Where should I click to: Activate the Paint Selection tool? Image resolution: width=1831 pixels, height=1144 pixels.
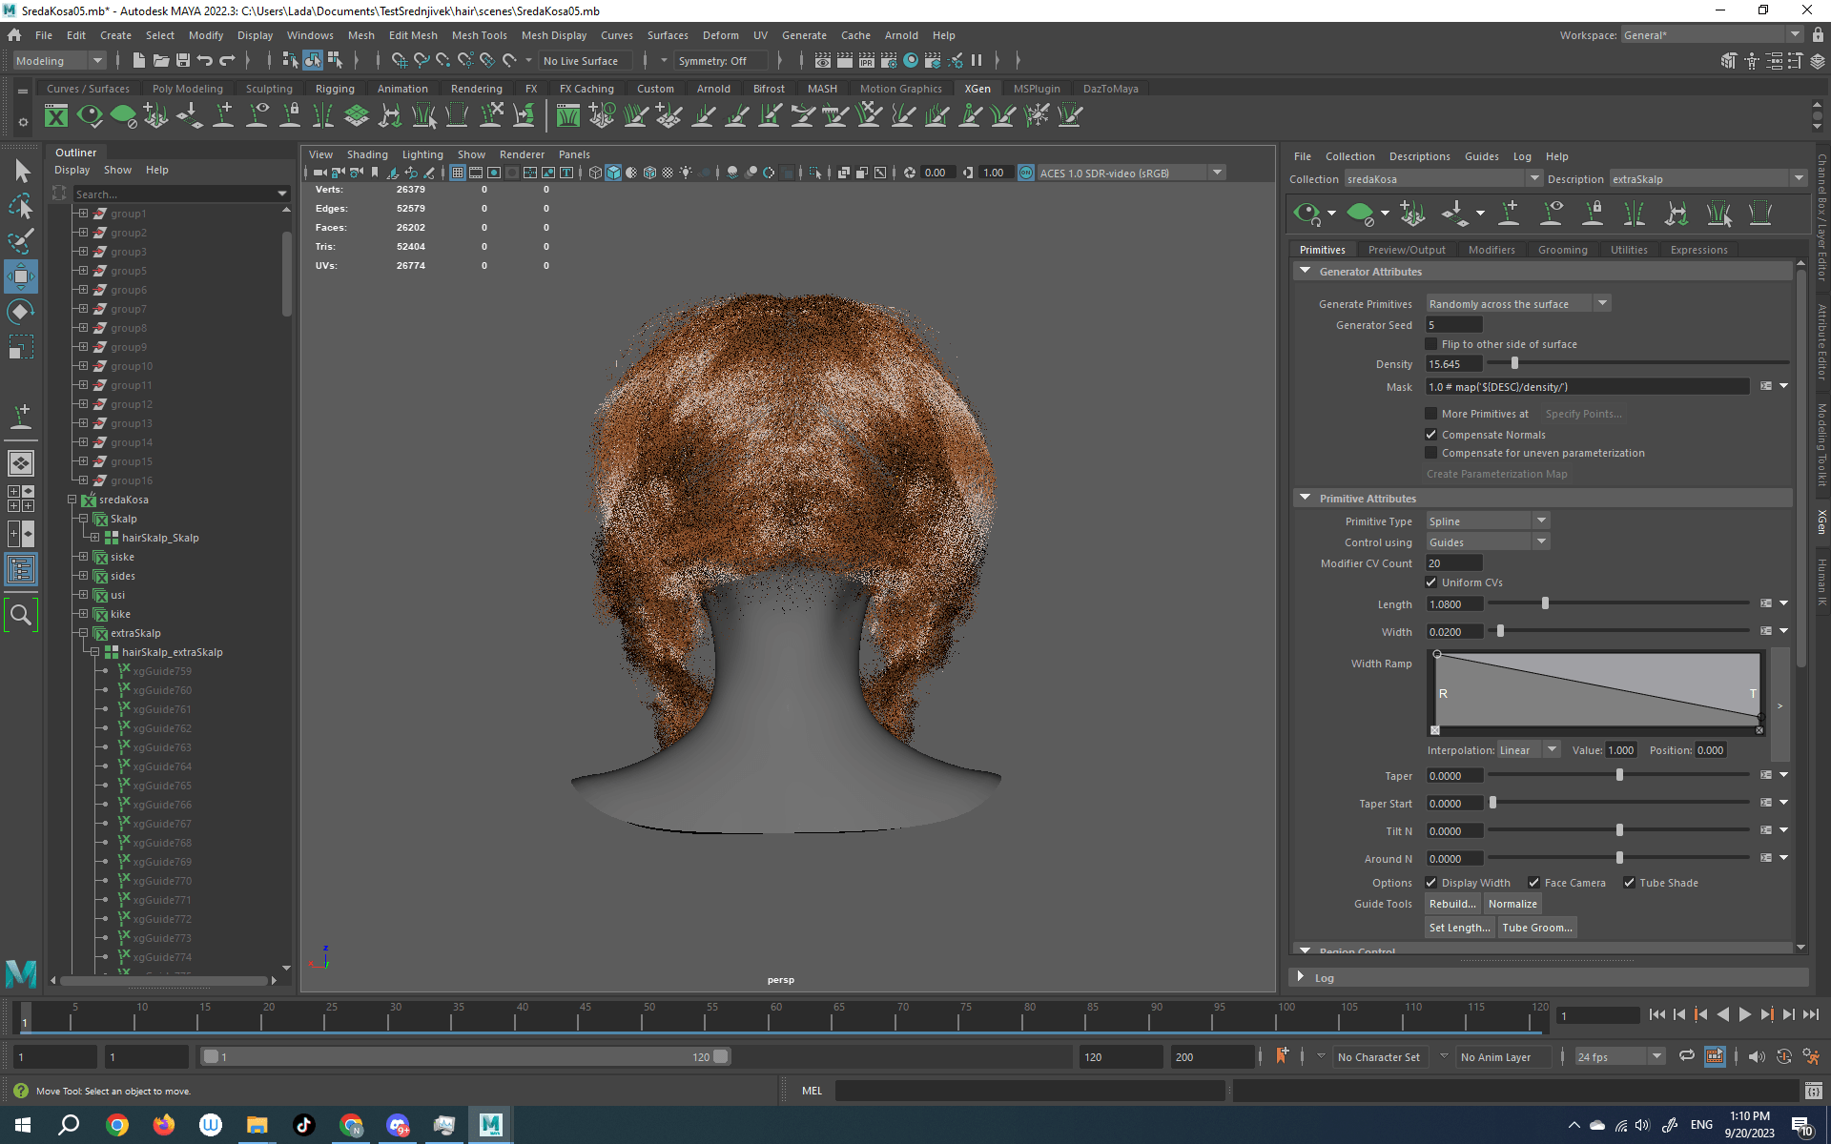pyautogui.click(x=21, y=241)
